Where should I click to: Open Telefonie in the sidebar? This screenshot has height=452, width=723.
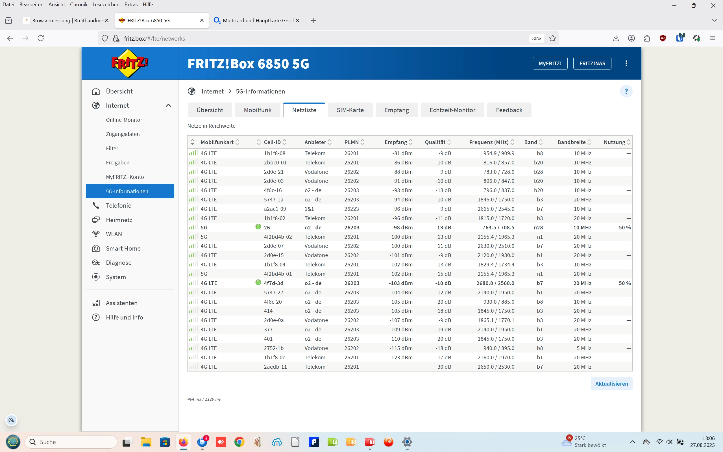click(118, 206)
